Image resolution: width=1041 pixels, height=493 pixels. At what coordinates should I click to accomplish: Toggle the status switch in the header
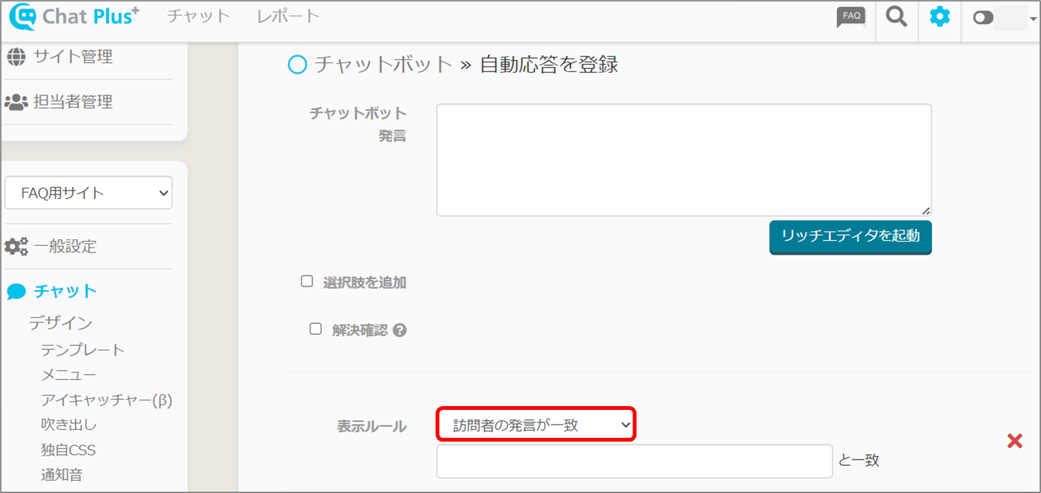click(983, 18)
